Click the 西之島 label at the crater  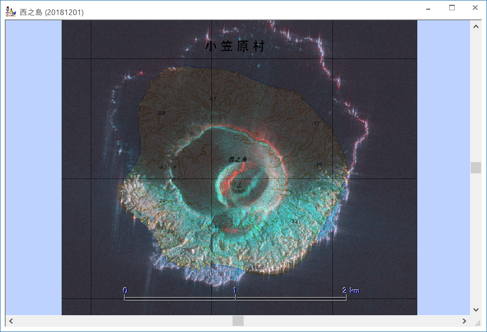coord(238,160)
